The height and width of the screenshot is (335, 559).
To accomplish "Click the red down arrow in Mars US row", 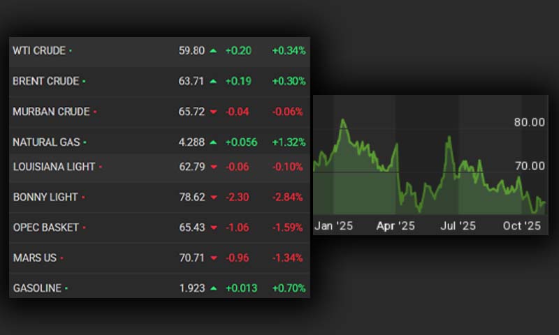I will click(214, 258).
